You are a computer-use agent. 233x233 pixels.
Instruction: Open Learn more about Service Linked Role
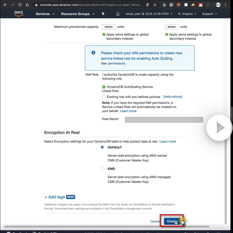pos(128,111)
